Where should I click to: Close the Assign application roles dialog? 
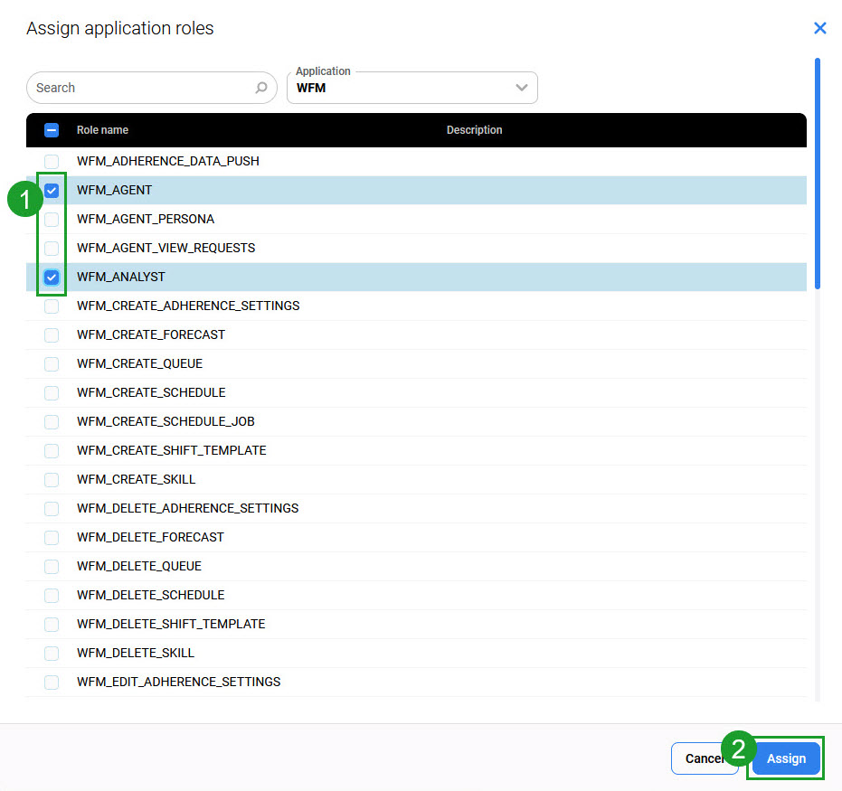point(819,28)
